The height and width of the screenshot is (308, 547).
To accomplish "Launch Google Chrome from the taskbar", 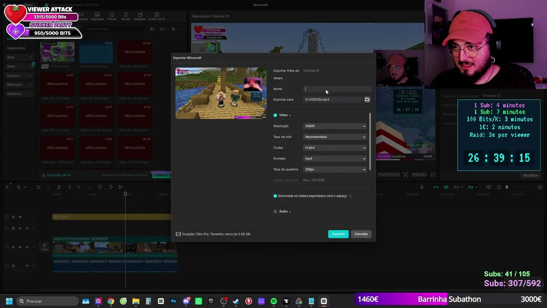I will 111,301.
